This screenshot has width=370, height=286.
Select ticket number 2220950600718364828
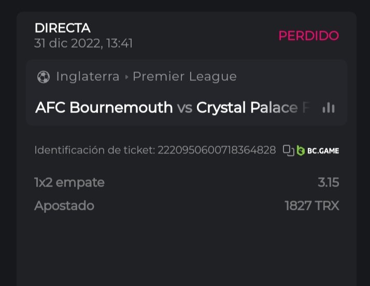click(x=217, y=151)
